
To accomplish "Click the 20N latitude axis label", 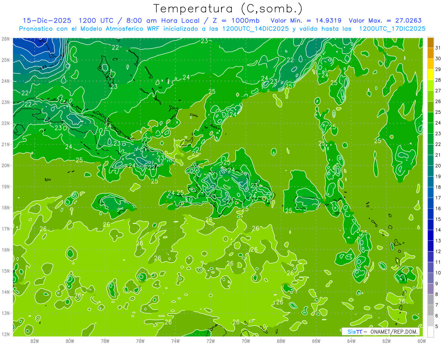I will [x=6, y=165].
